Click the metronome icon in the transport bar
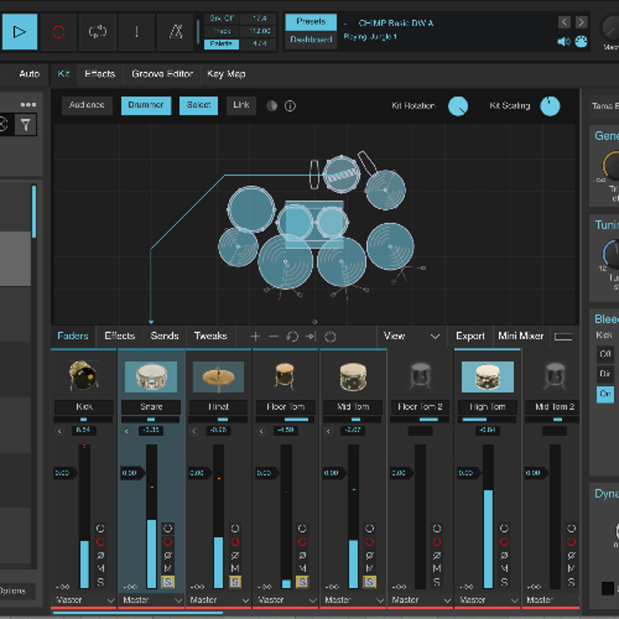The image size is (619, 619). [x=175, y=33]
